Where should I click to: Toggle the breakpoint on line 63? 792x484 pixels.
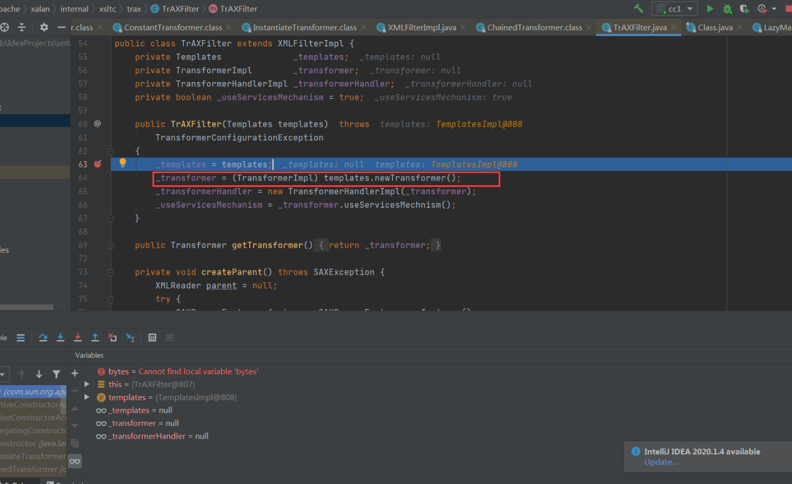tap(97, 164)
